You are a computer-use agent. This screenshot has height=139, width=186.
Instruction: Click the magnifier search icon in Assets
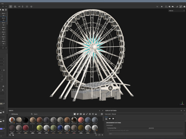(x=32, y=114)
